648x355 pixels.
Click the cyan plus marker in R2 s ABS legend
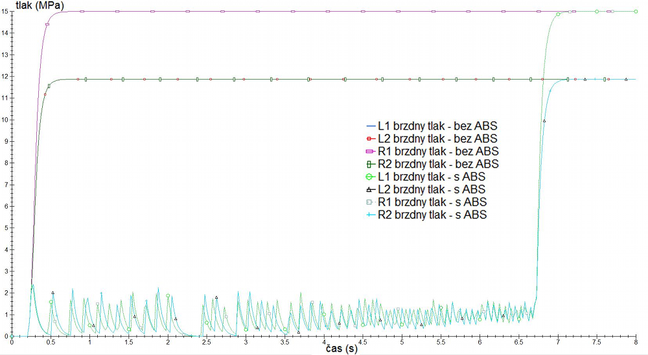pos(370,215)
